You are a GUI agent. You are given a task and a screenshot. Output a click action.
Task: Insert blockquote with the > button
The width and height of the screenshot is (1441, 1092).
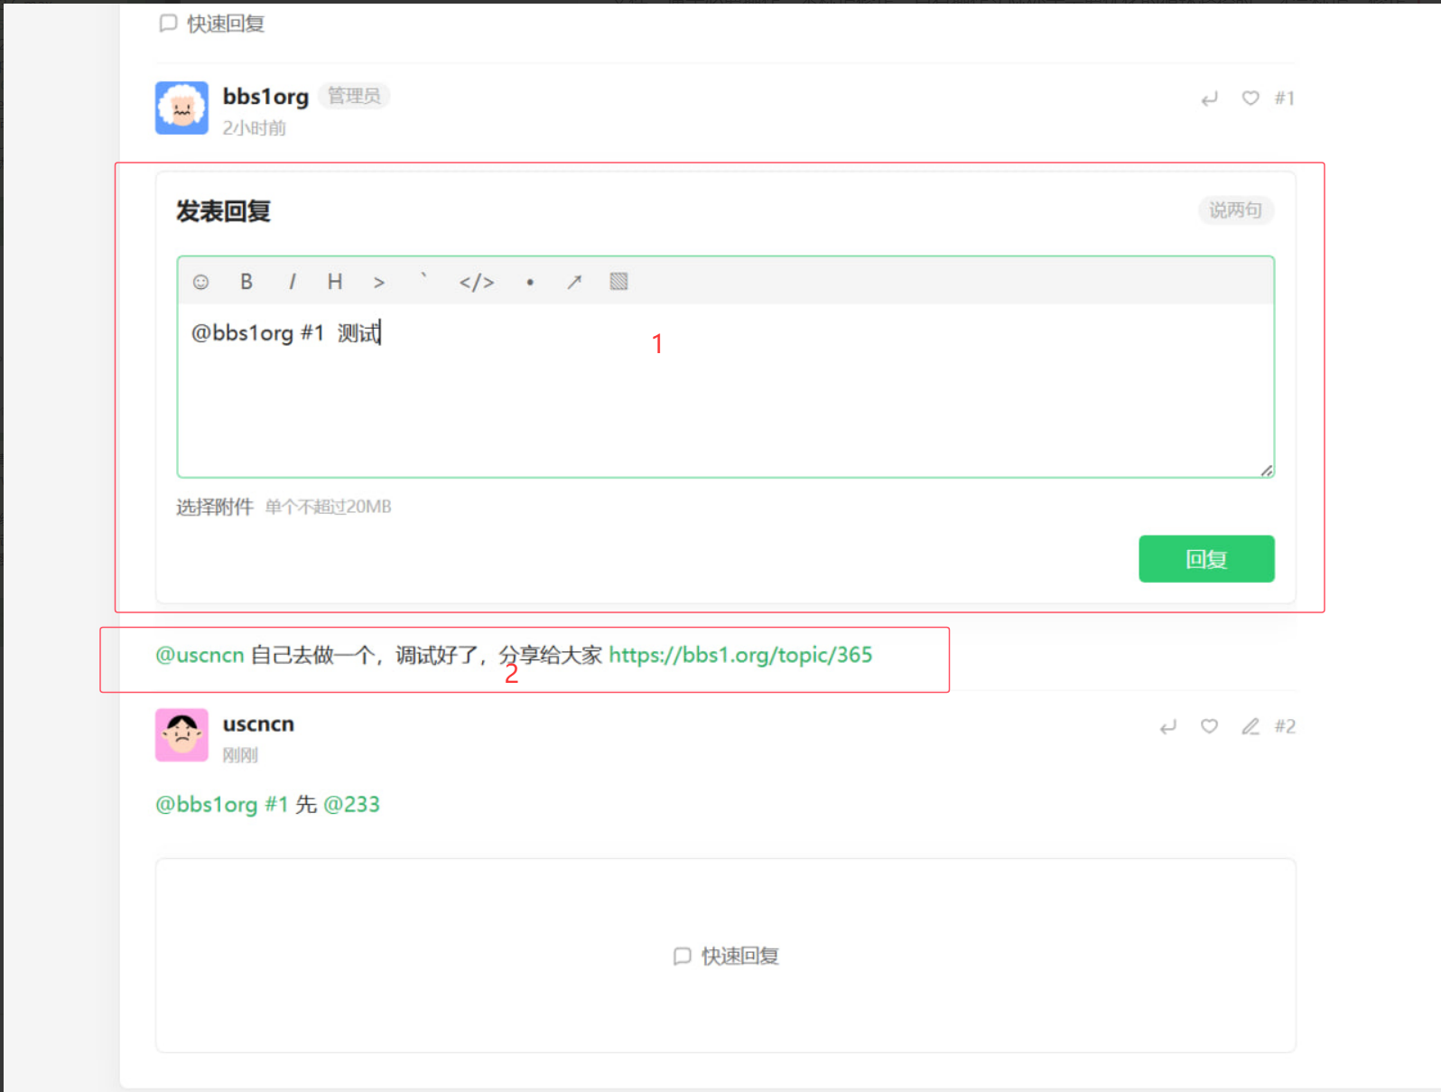tap(379, 283)
